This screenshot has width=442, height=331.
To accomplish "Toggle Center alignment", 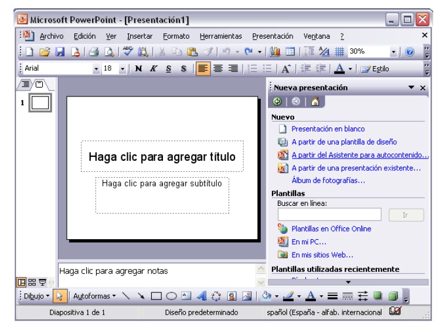I will click(x=218, y=68).
